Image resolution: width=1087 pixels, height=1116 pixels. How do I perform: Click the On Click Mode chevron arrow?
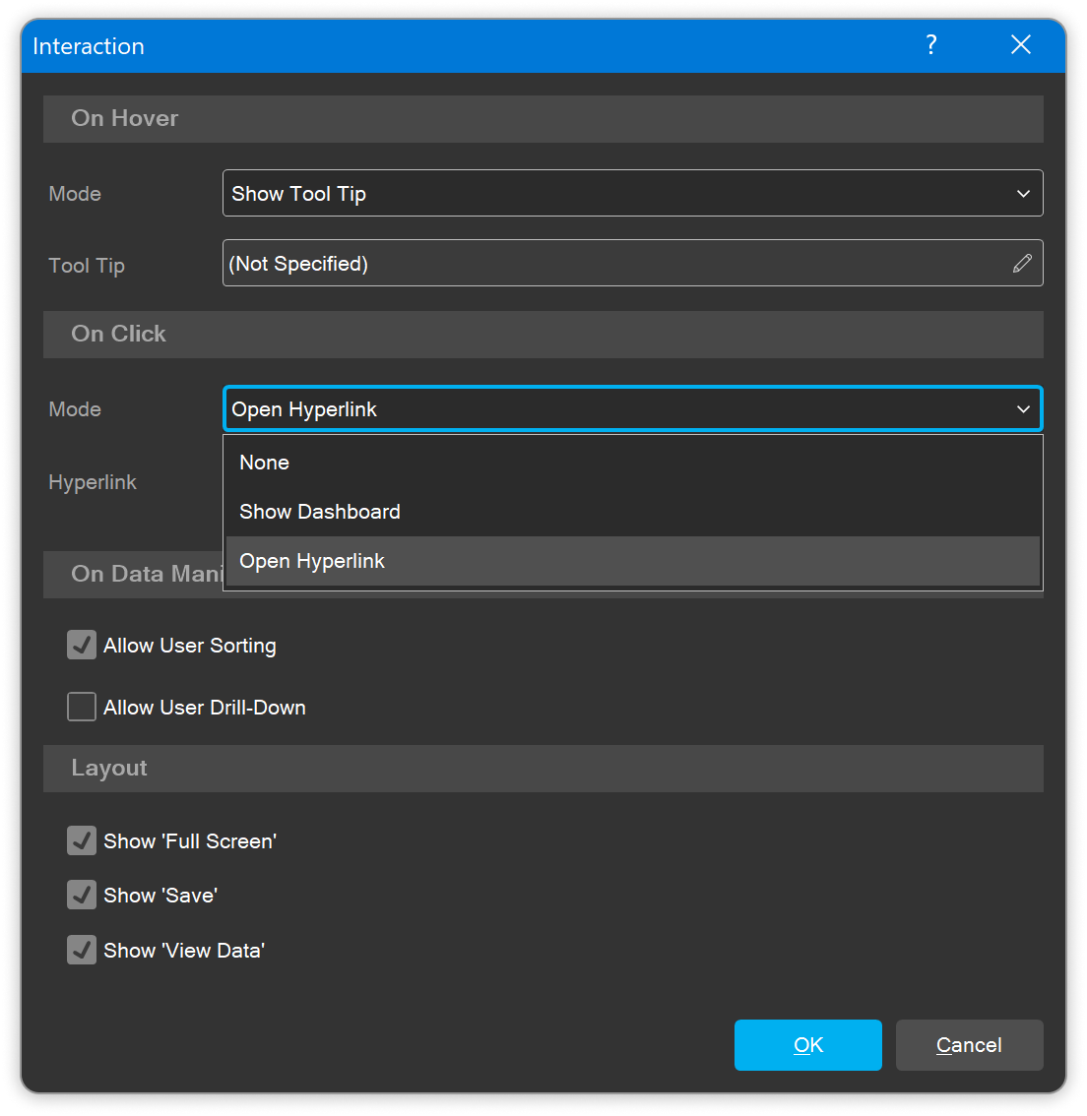click(1023, 409)
